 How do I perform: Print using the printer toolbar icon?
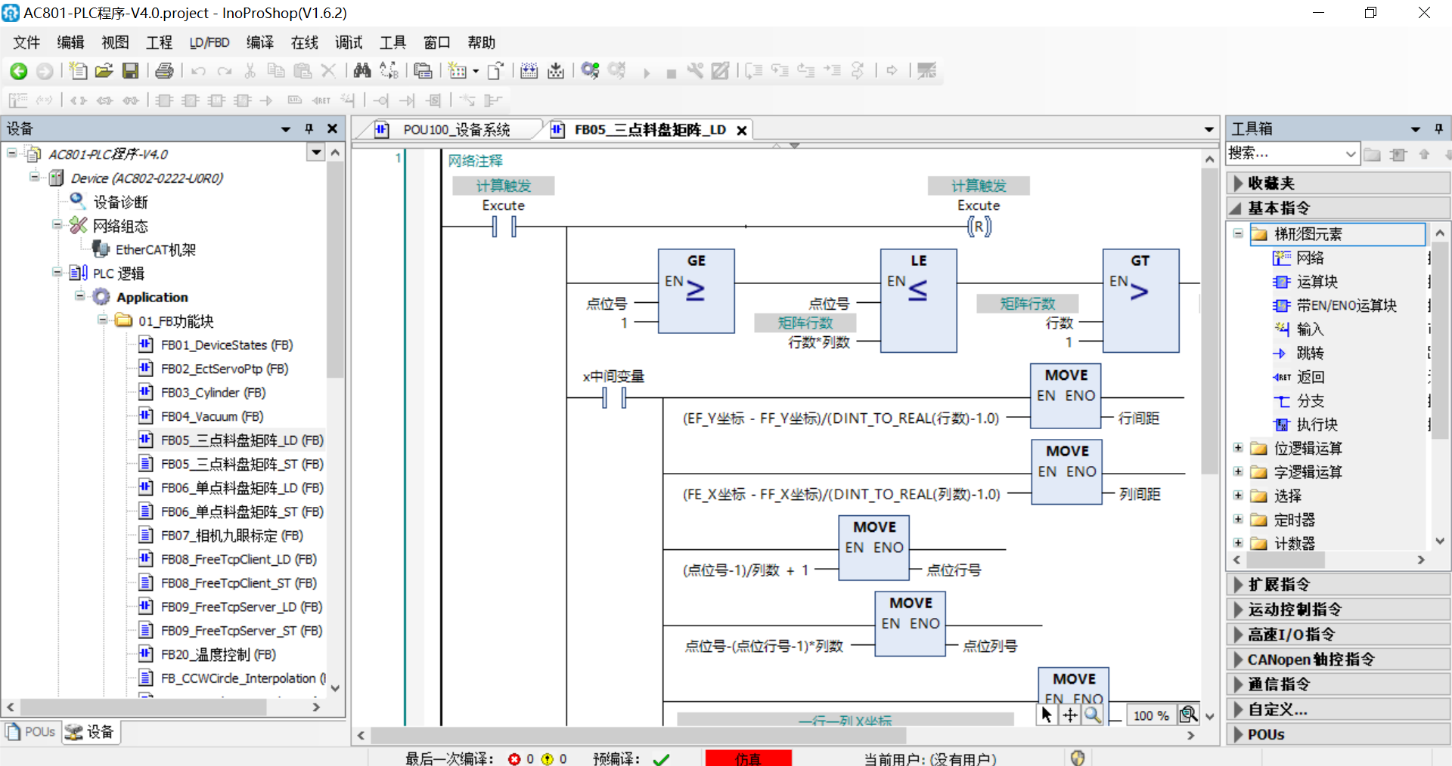tap(164, 71)
